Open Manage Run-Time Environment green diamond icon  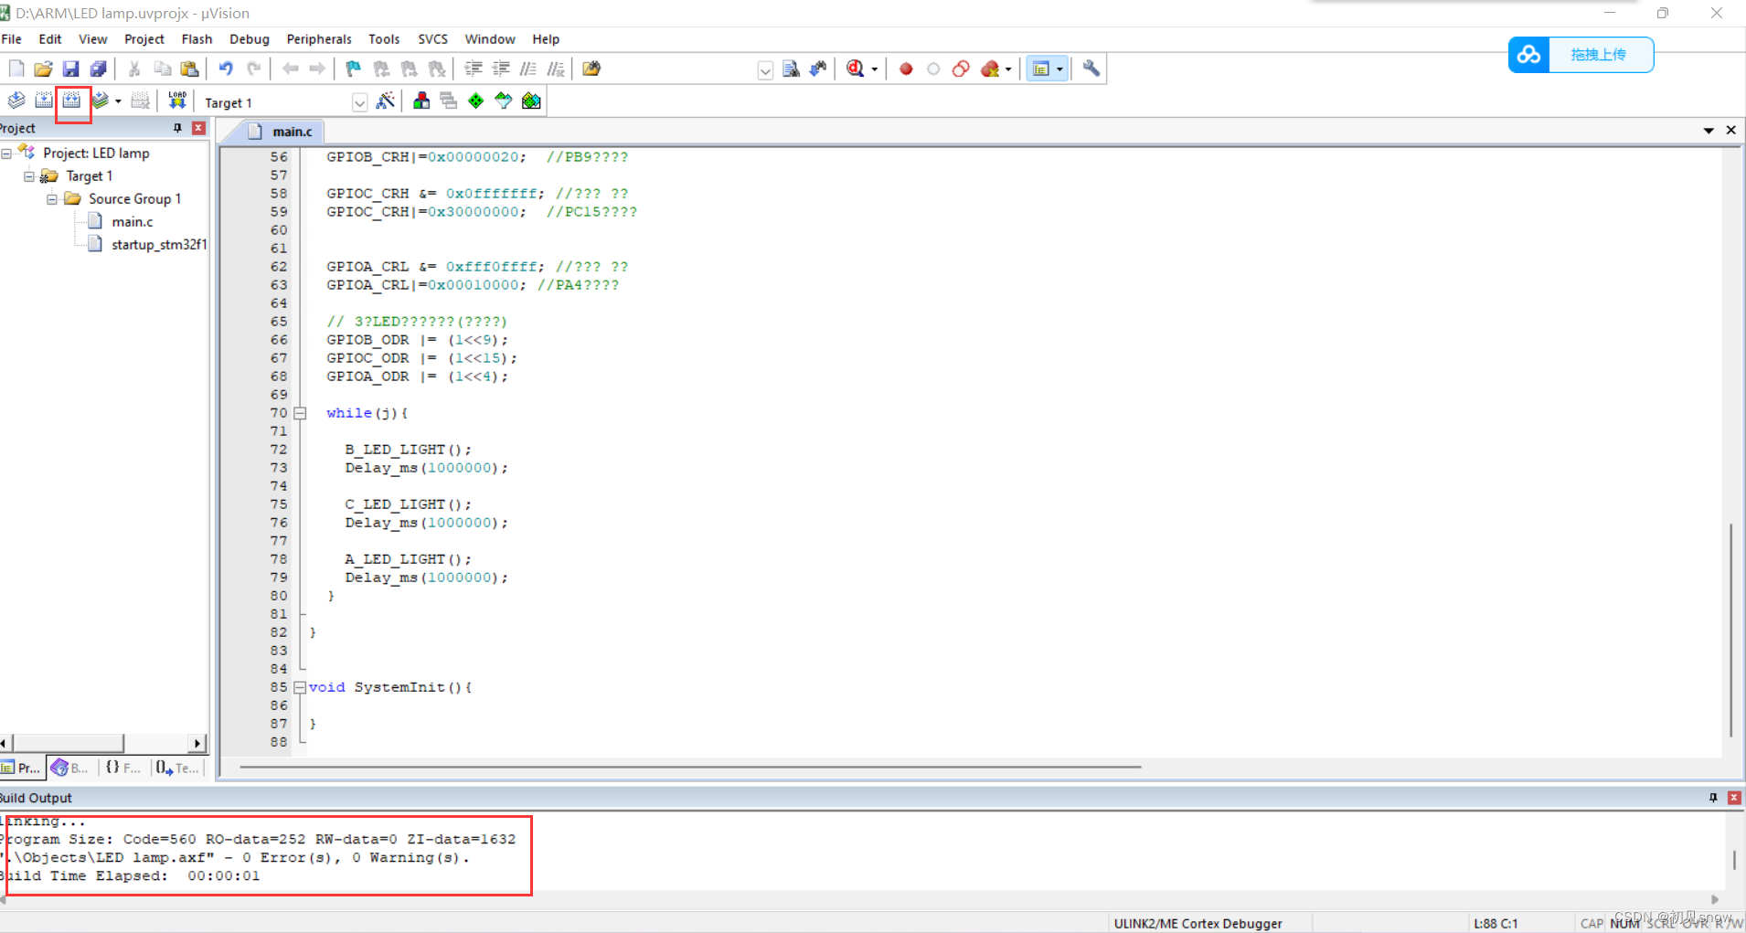(x=476, y=101)
